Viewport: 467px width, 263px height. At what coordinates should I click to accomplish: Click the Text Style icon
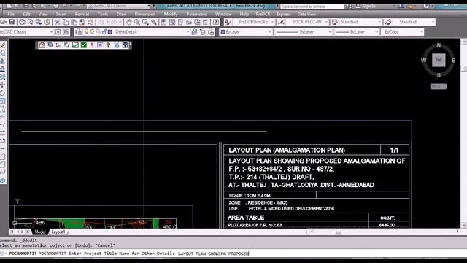click(x=228, y=22)
